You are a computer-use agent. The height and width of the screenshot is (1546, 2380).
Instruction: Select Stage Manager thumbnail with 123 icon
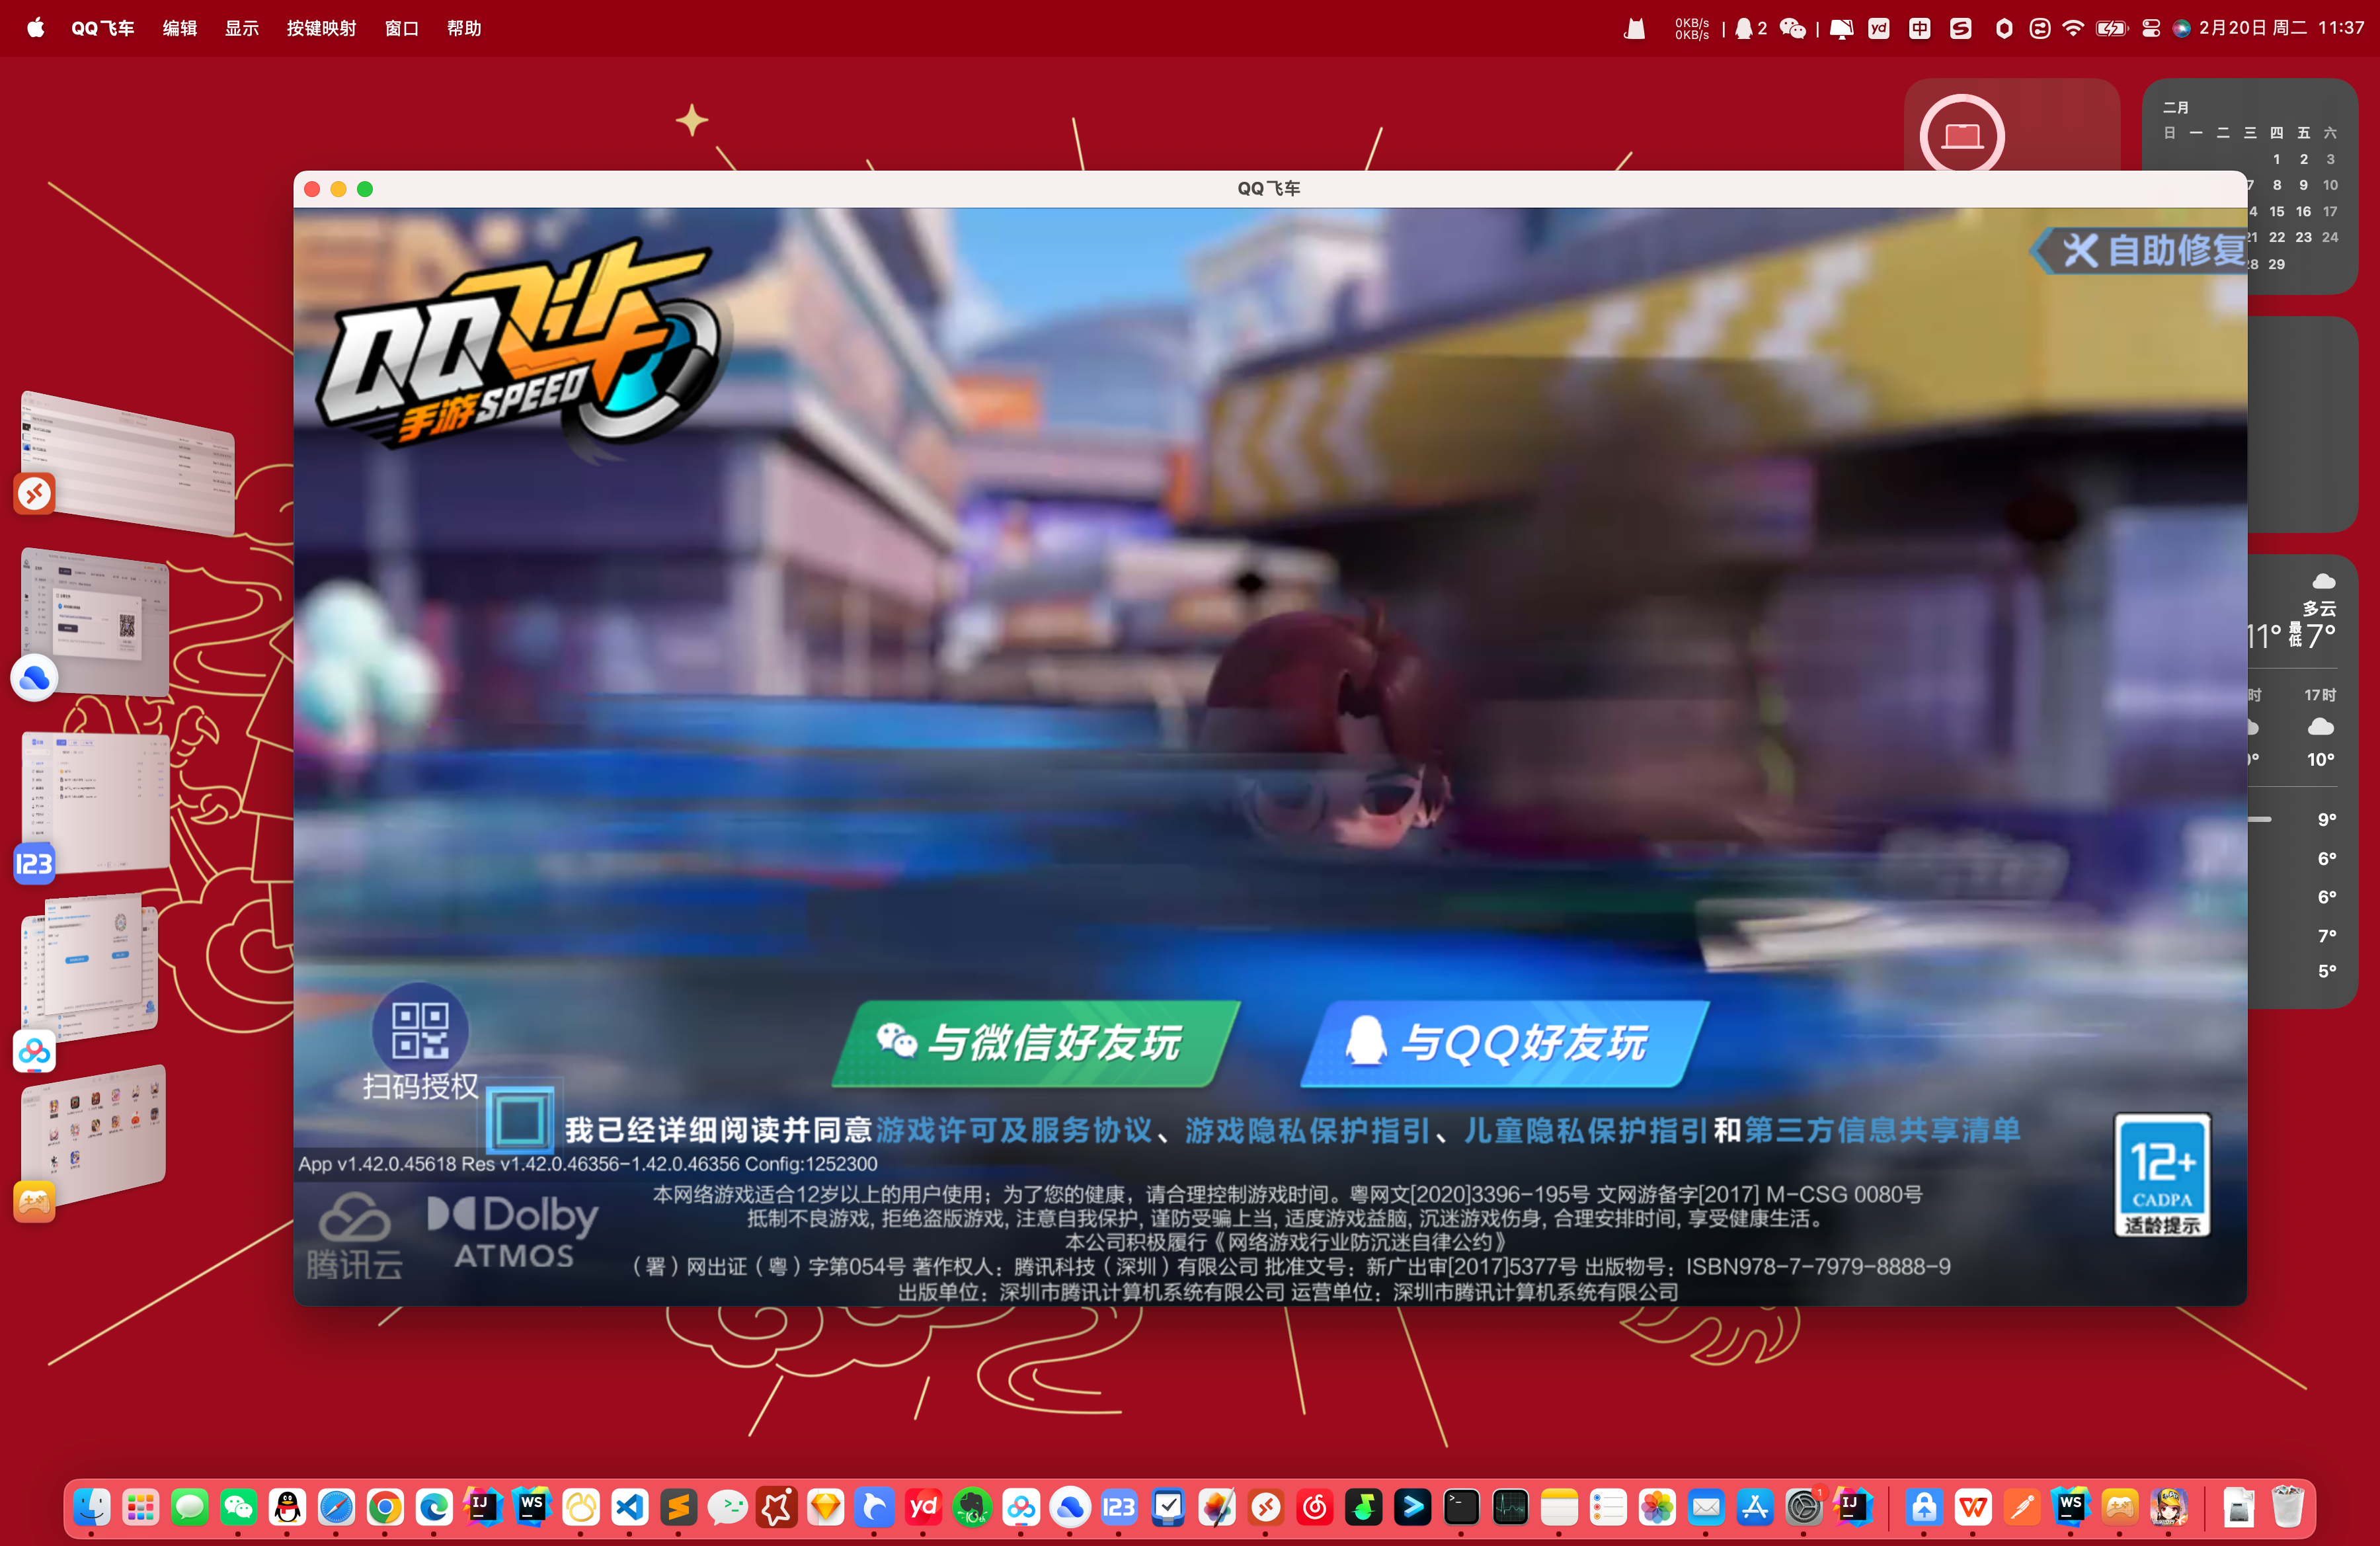[95, 804]
